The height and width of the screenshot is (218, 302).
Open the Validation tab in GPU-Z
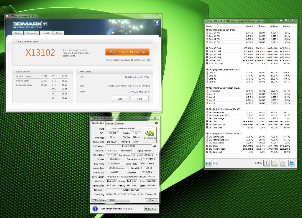point(119,123)
